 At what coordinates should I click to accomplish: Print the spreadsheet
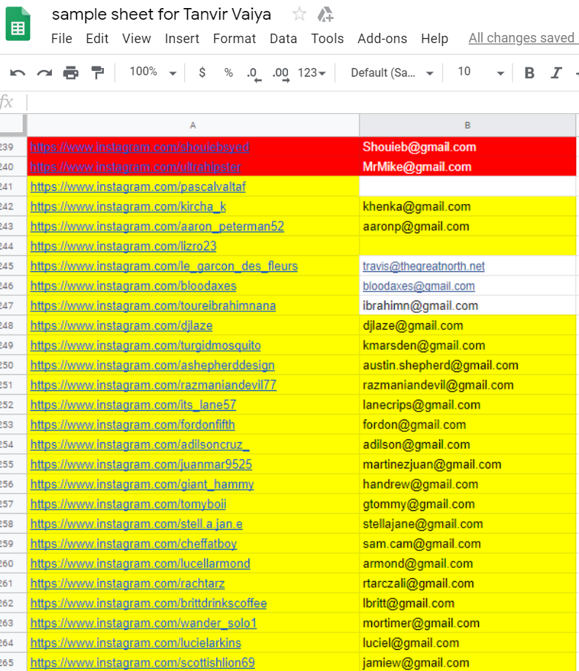click(71, 73)
